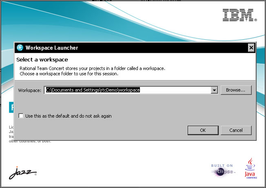Click the Workspace Launcher title icon
The width and height of the screenshot is (266, 188).
(20, 48)
